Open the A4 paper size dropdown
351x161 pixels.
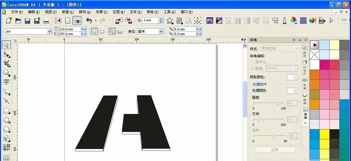click(29, 32)
